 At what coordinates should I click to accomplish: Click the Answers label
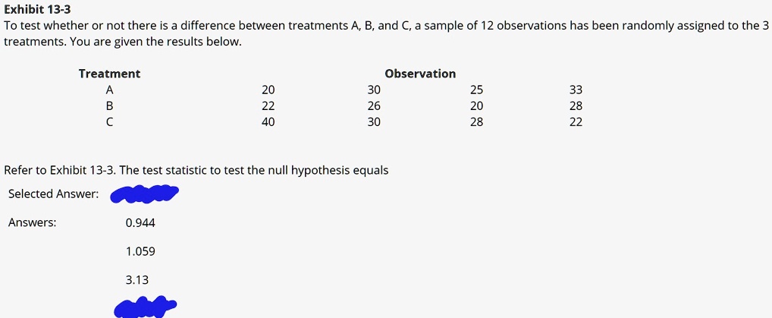point(32,223)
